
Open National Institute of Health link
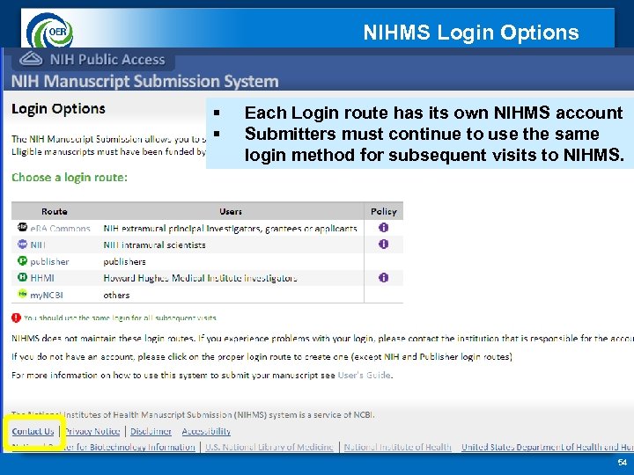[397, 447]
